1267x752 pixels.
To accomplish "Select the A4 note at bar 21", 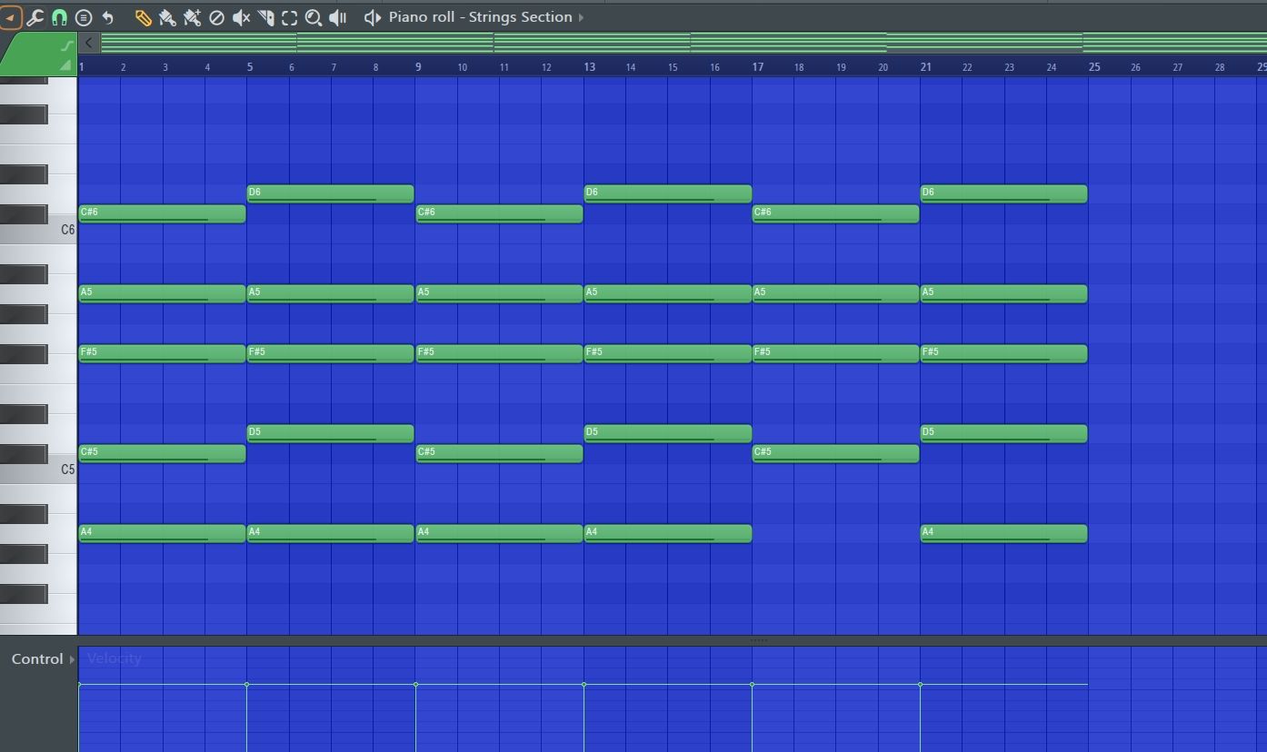I will 1003,533.
